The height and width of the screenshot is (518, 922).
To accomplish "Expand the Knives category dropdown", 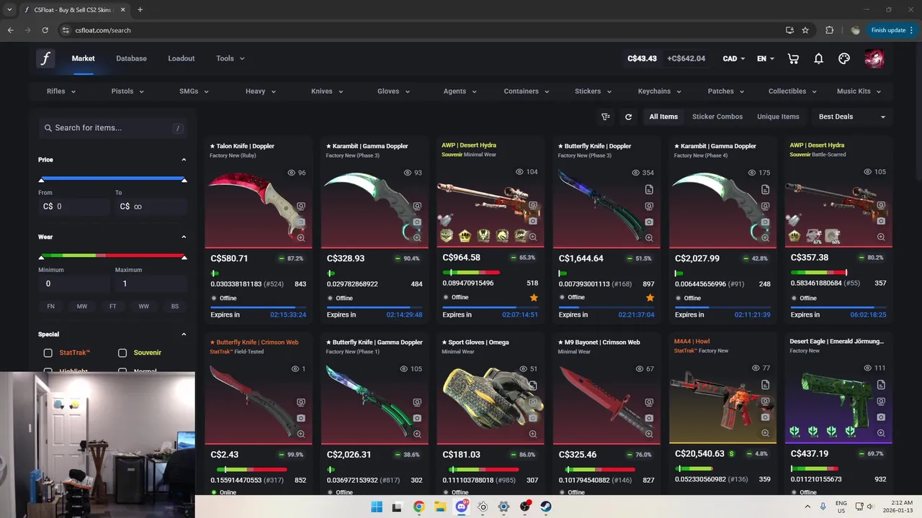I will [327, 91].
